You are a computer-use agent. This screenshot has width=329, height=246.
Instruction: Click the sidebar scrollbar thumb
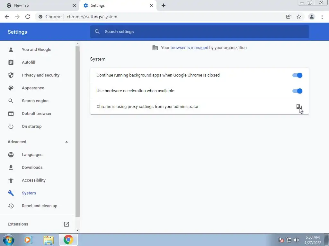pos(78,131)
